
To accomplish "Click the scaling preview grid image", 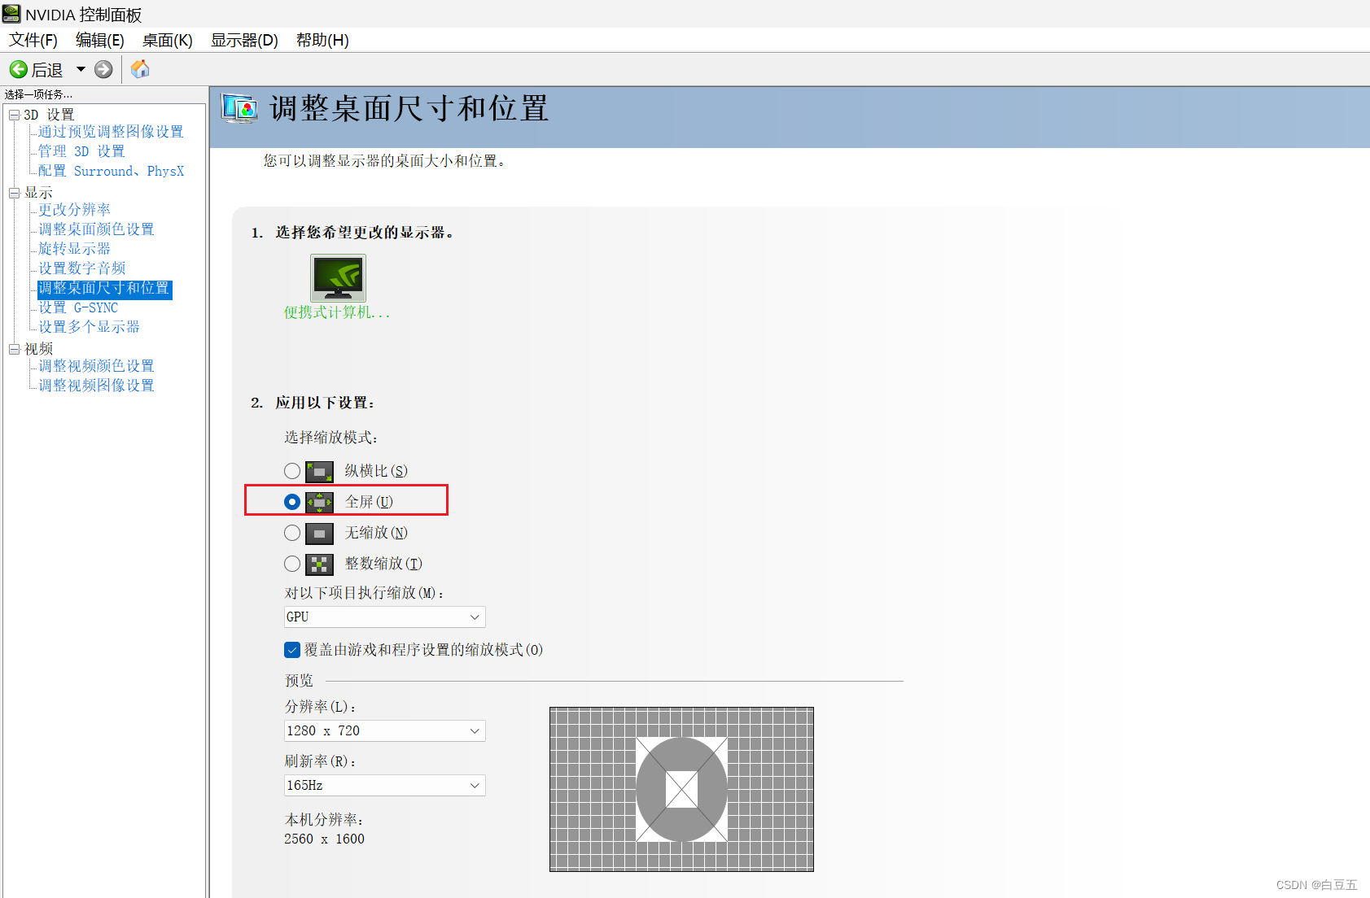I will pos(681,789).
